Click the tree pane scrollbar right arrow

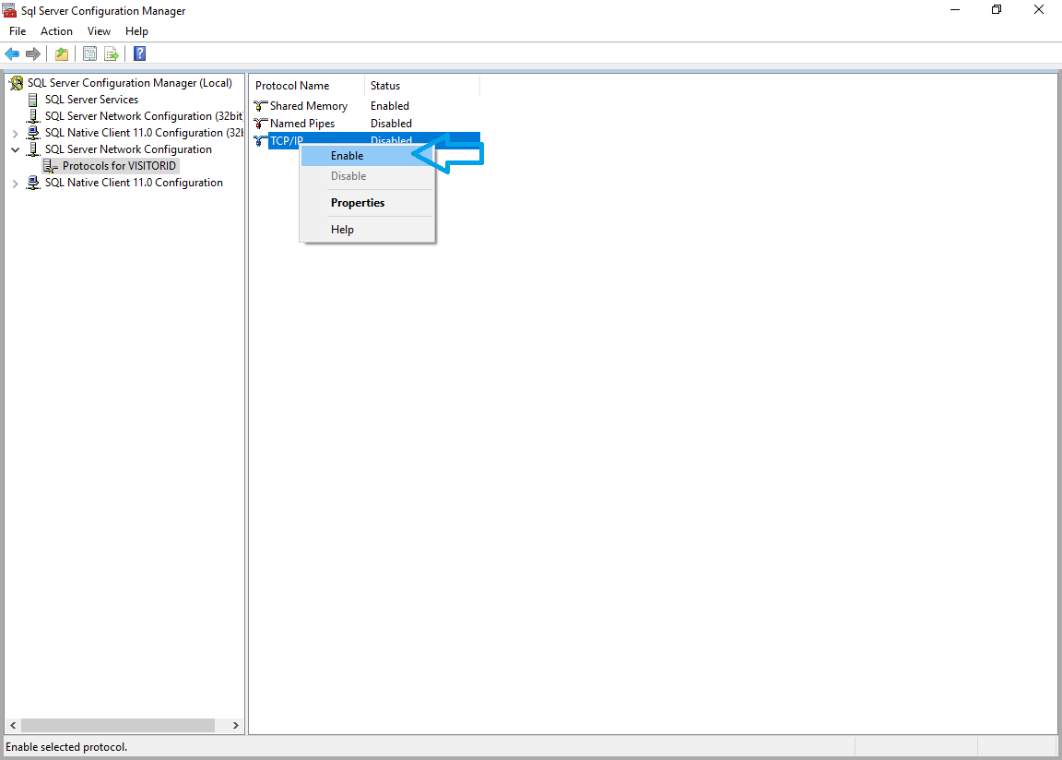click(236, 726)
